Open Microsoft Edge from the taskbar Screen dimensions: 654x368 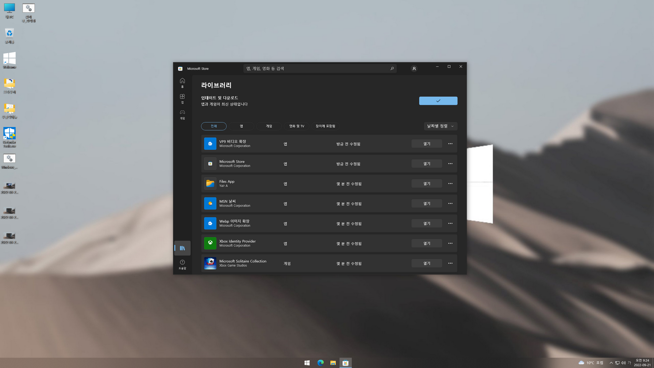click(320, 363)
